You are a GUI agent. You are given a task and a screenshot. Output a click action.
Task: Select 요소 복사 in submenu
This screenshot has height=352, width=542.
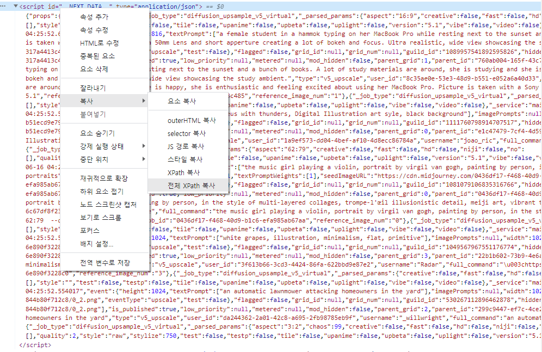188,101
